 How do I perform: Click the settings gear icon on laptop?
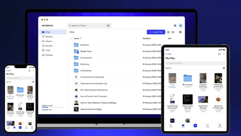(x=175, y=26)
